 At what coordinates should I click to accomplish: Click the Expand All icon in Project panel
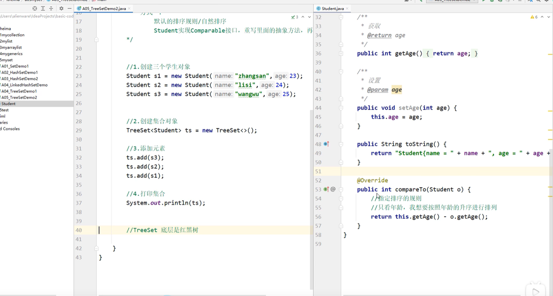pyautogui.click(x=43, y=9)
